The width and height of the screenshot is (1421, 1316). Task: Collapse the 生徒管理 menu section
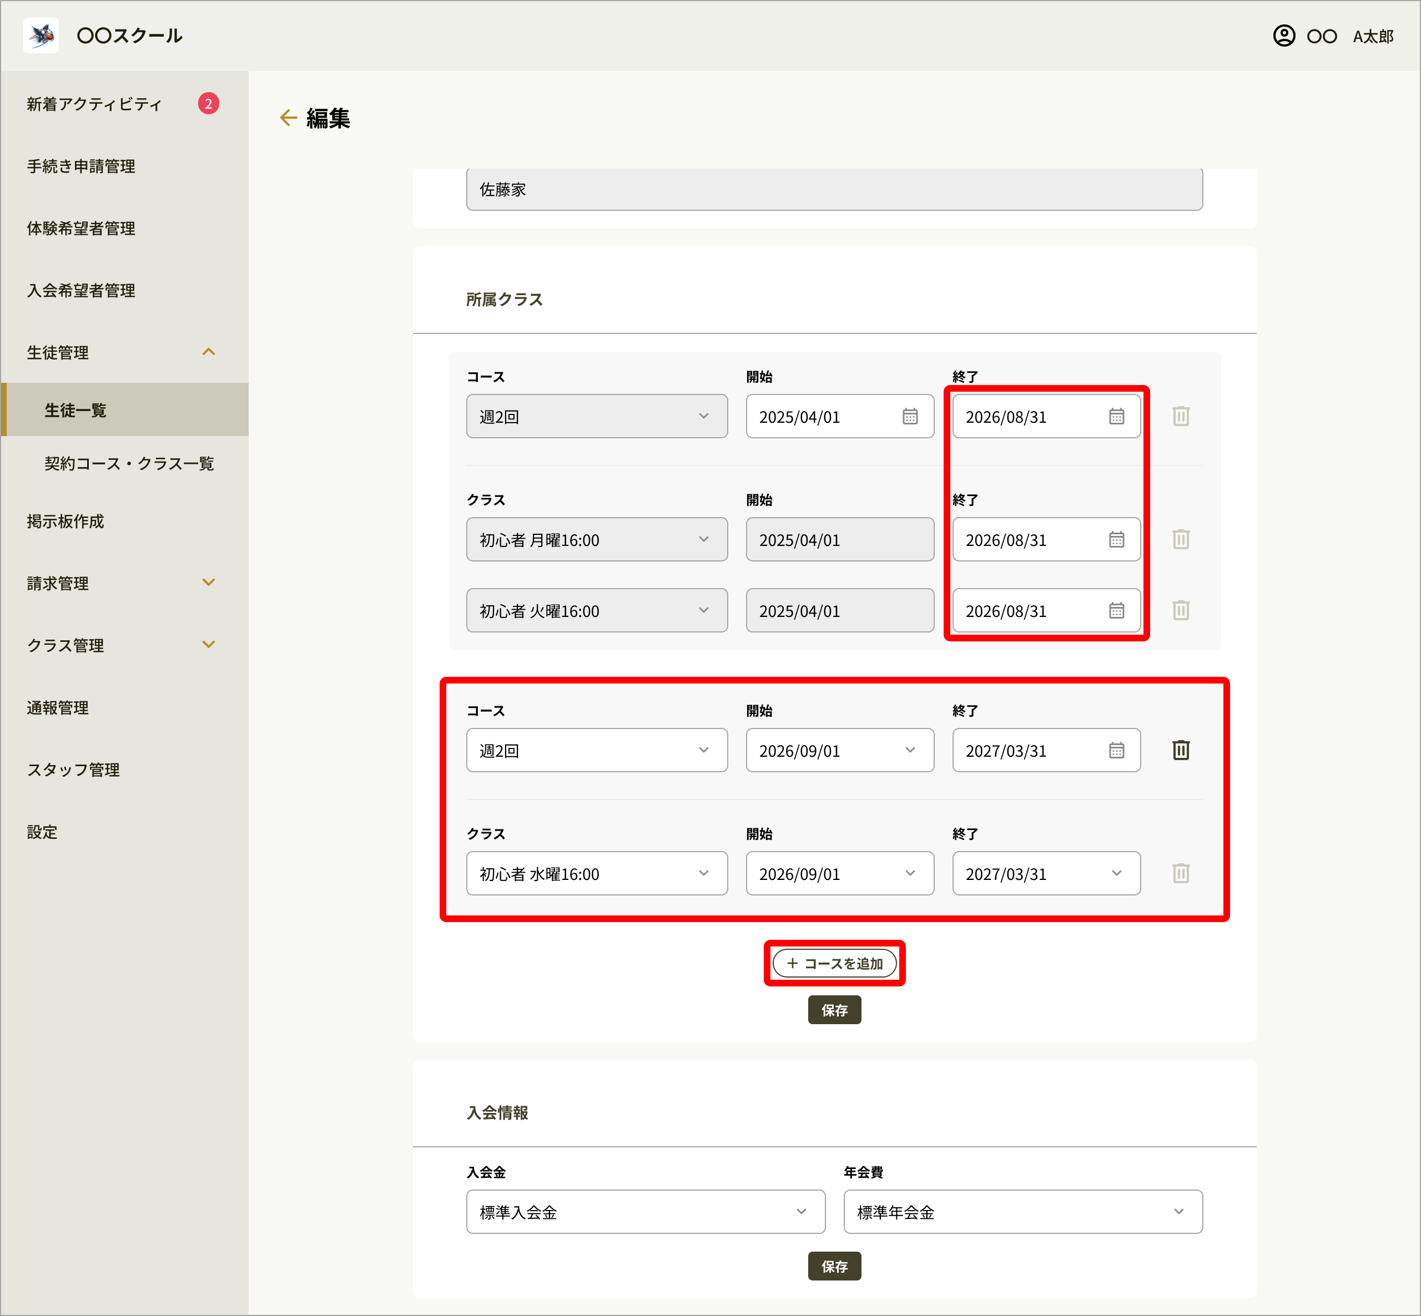coord(208,352)
